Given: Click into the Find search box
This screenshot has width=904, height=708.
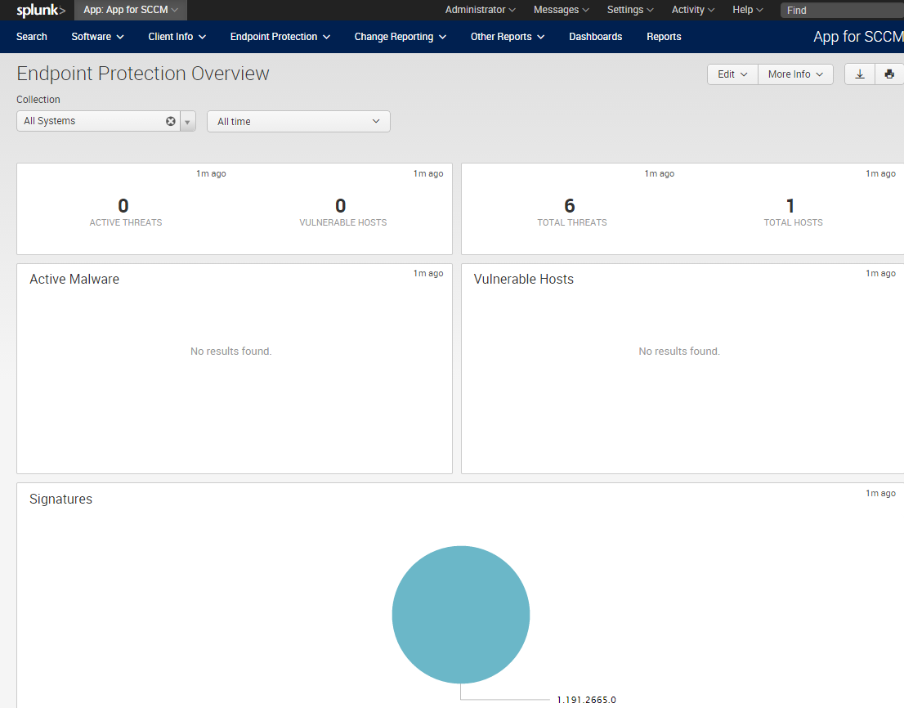Looking at the screenshot, I should 843,11.
